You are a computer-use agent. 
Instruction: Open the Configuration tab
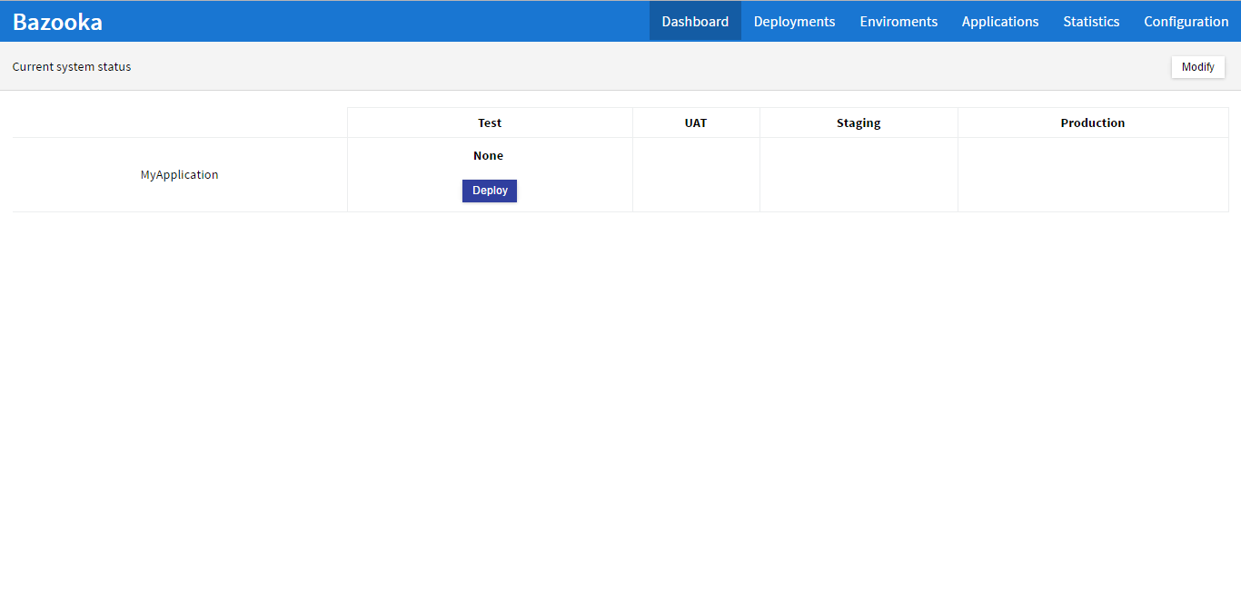pyautogui.click(x=1186, y=21)
